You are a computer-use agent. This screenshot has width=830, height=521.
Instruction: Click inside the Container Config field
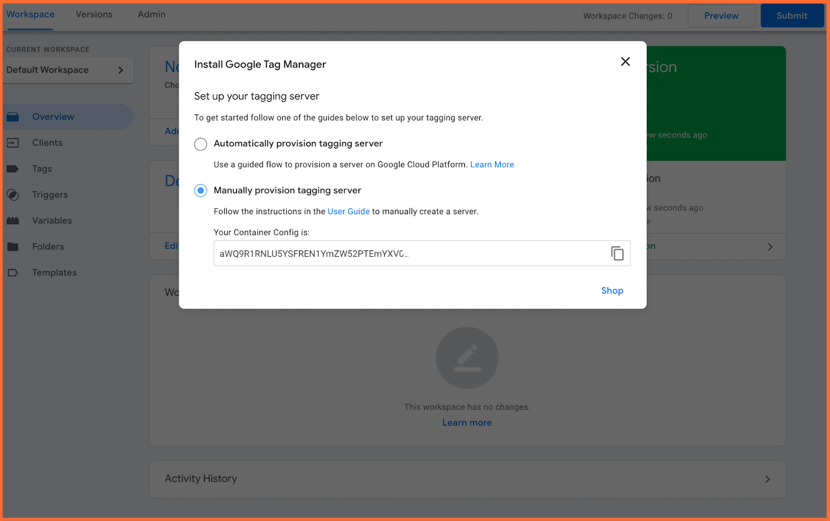[363, 253]
